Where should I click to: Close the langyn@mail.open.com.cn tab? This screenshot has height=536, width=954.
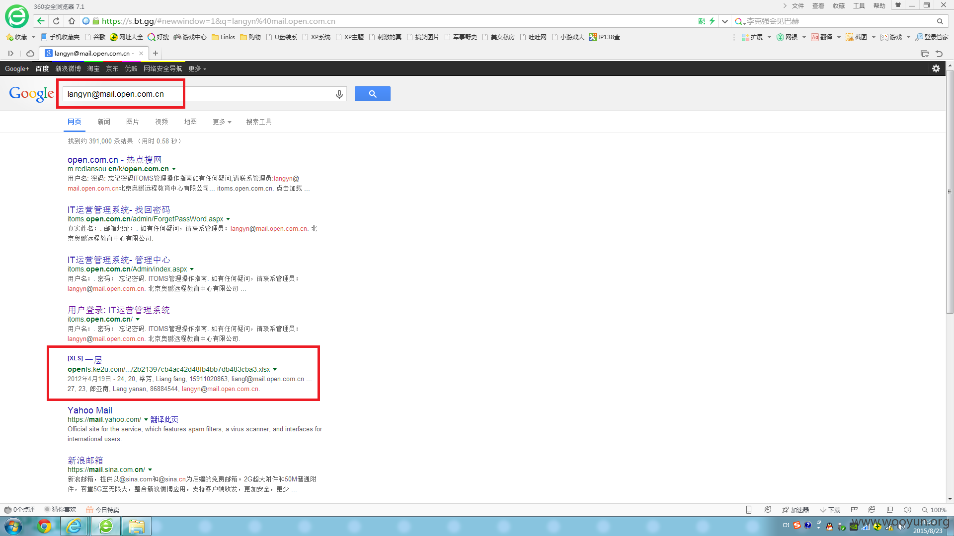click(x=141, y=53)
